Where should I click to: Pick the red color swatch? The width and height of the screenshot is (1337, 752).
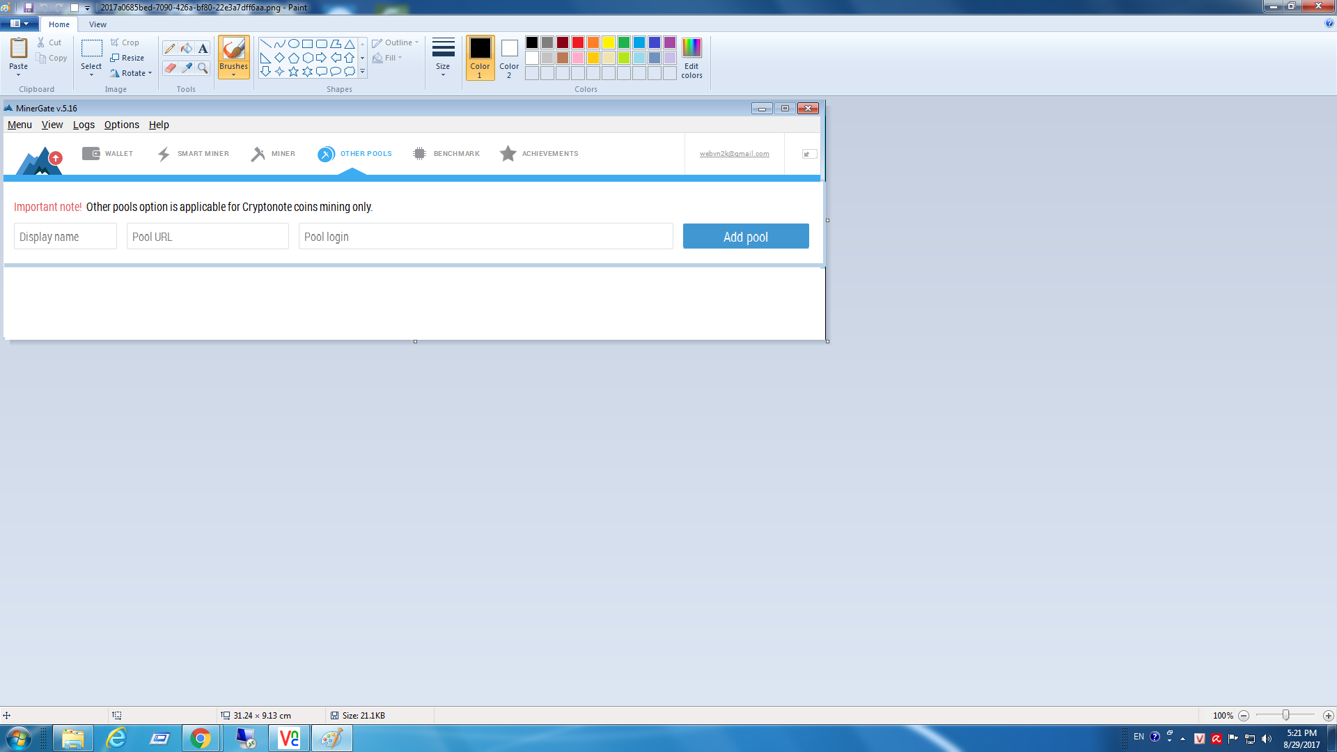pos(578,43)
